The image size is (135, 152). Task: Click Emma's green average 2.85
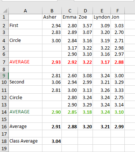click(x=70, y=112)
